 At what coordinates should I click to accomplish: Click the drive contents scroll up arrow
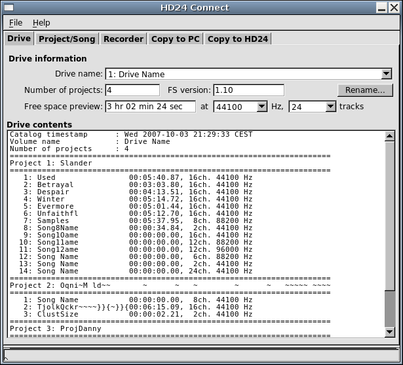pyautogui.click(x=389, y=136)
